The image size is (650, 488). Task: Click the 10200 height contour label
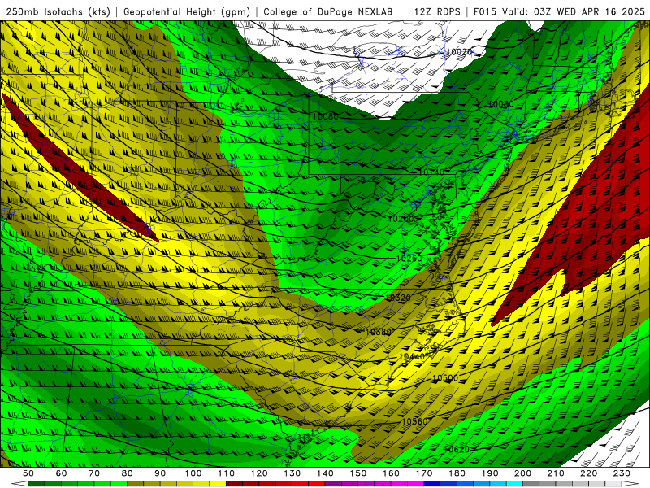tap(401, 219)
